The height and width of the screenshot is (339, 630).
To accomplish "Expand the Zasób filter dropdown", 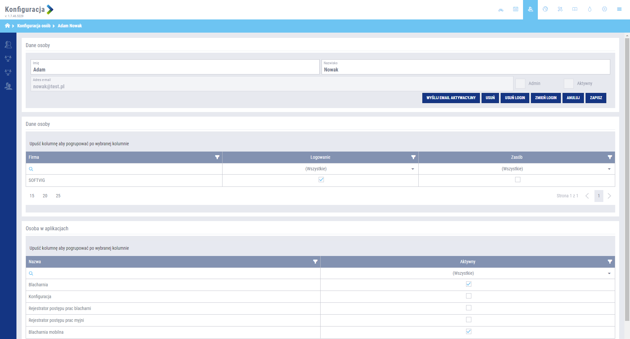I will coord(609,169).
